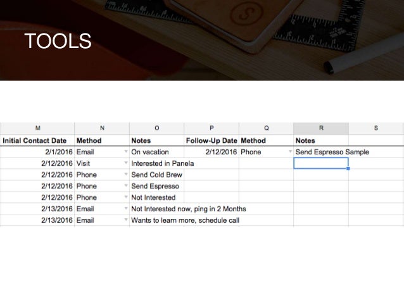The width and height of the screenshot is (404, 303).
Task: Open Method dropdown in the Send Espresso row
Action: point(126,185)
